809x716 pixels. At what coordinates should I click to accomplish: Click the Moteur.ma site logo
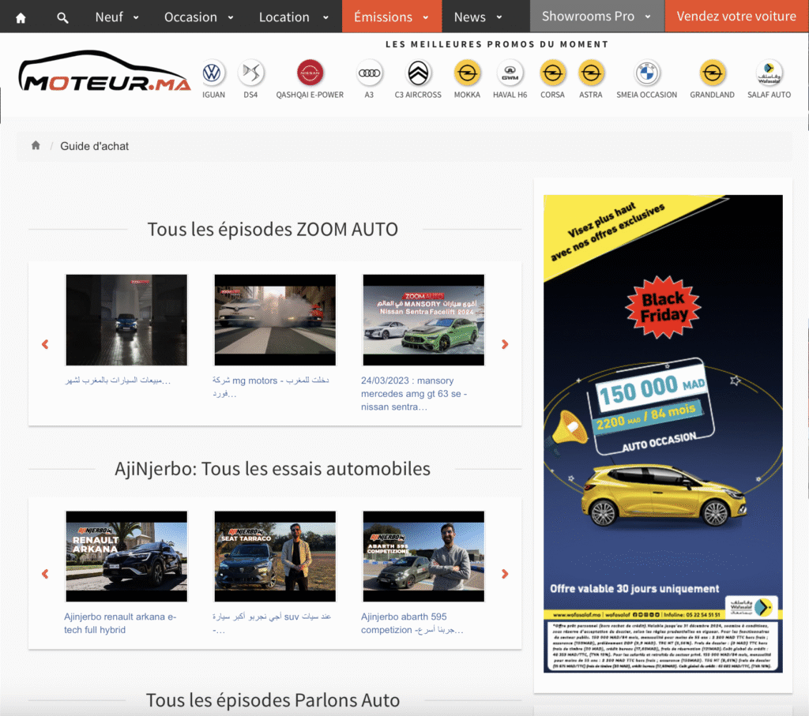[x=104, y=72]
